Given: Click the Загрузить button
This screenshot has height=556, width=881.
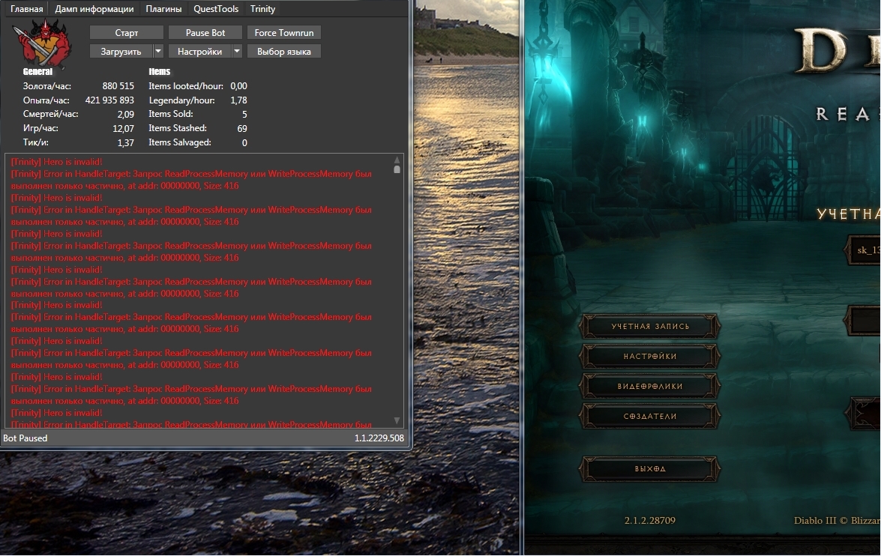Looking at the screenshot, I should coord(121,51).
